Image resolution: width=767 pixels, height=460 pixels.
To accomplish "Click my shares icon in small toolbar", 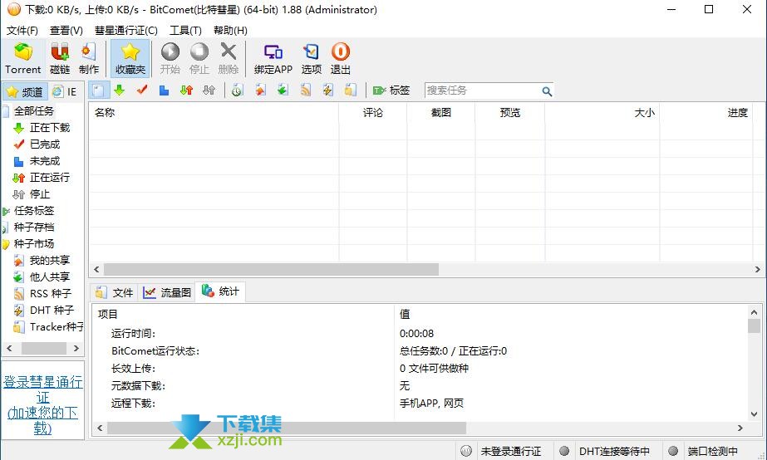I will (x=260, y=91).
